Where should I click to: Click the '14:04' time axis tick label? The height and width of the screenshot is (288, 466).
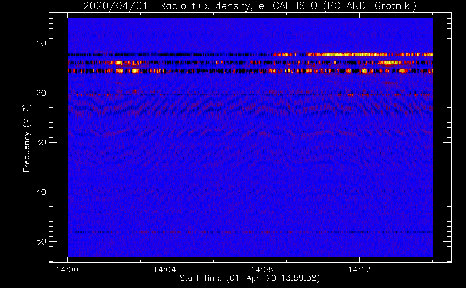(x=164, y=270)
